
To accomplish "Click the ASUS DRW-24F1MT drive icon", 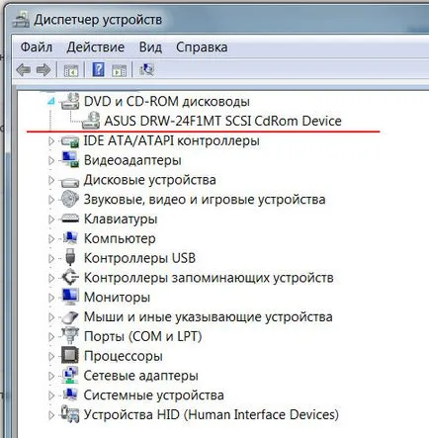I will (91, 121).
